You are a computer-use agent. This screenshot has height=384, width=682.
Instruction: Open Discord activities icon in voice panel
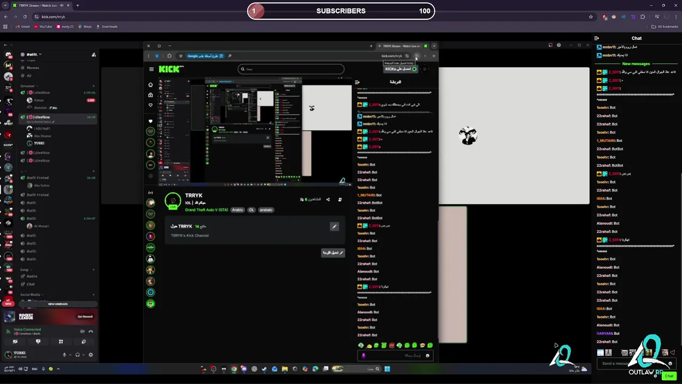coord(61,341)
